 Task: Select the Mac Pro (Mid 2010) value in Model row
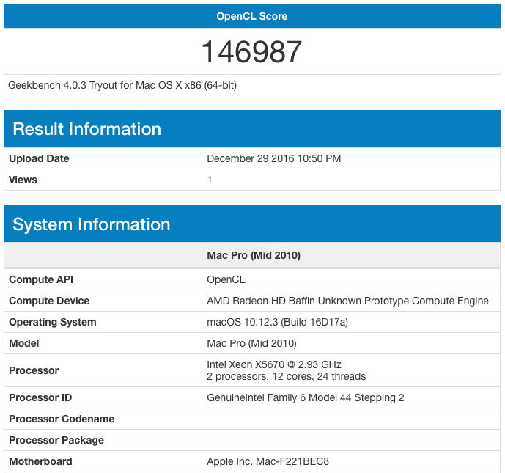251,343
